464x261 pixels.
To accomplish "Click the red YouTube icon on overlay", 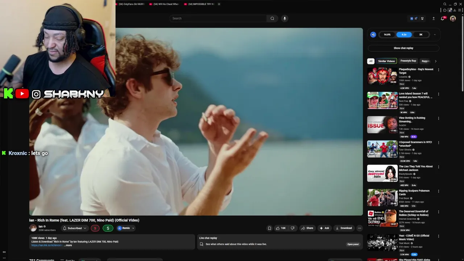I will (22, 94).
